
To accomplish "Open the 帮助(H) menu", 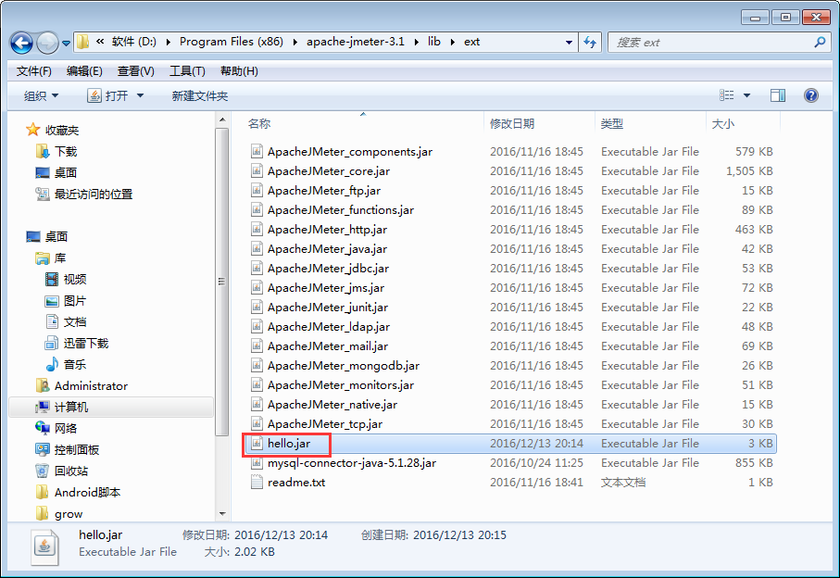I will tap(239, 71).
